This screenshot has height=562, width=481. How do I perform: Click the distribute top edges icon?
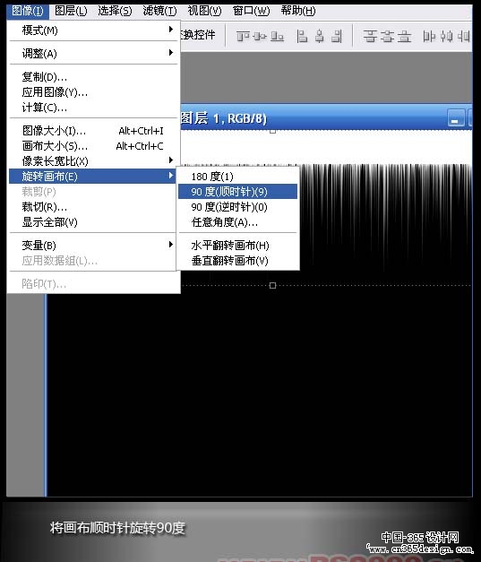point(370,36)
